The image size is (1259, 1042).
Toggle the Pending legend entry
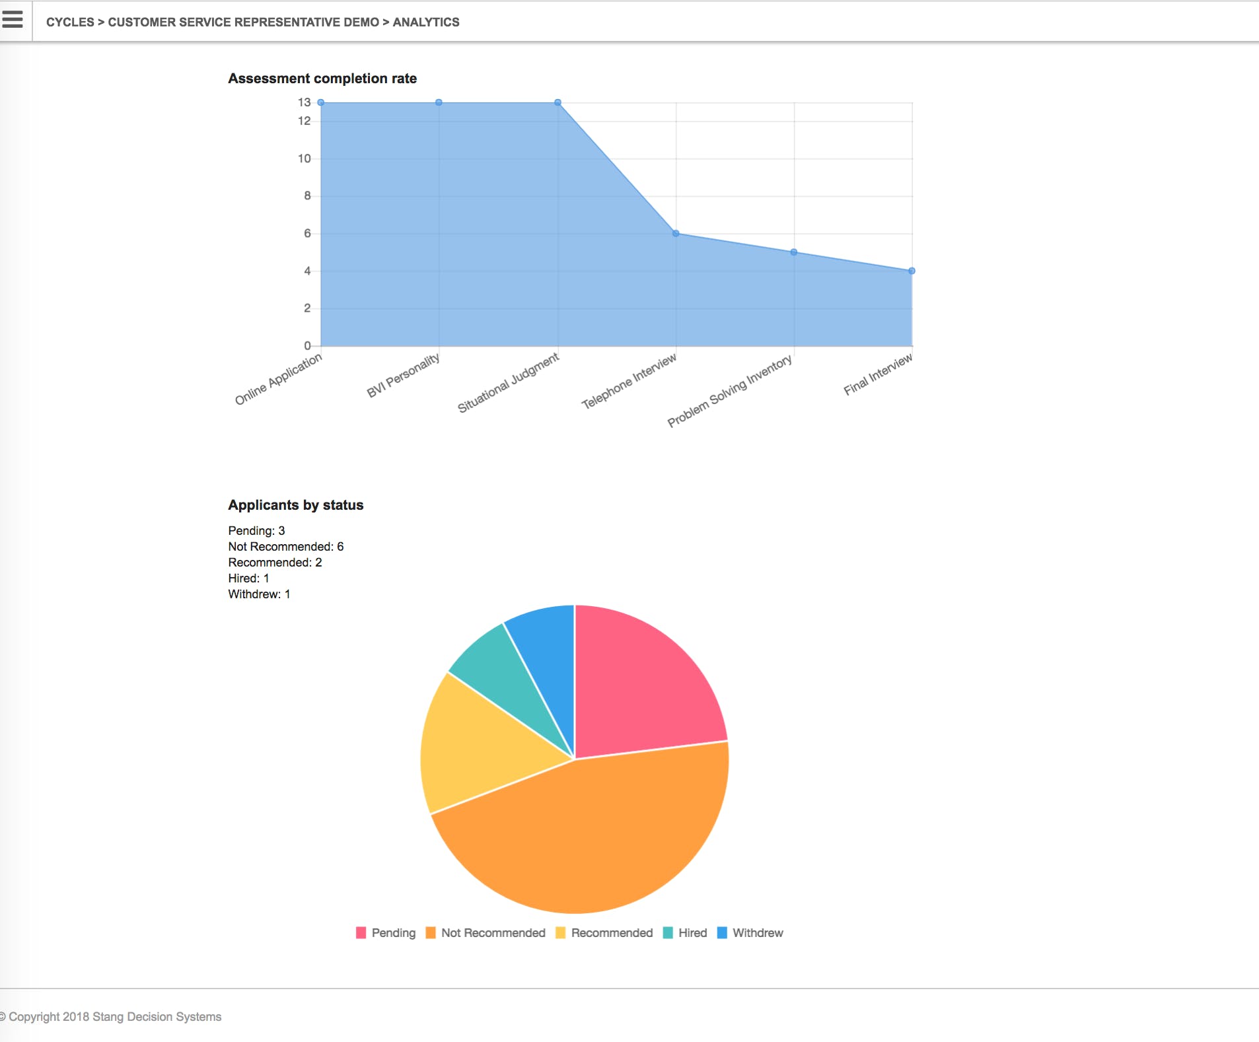[x=386, y=932]
